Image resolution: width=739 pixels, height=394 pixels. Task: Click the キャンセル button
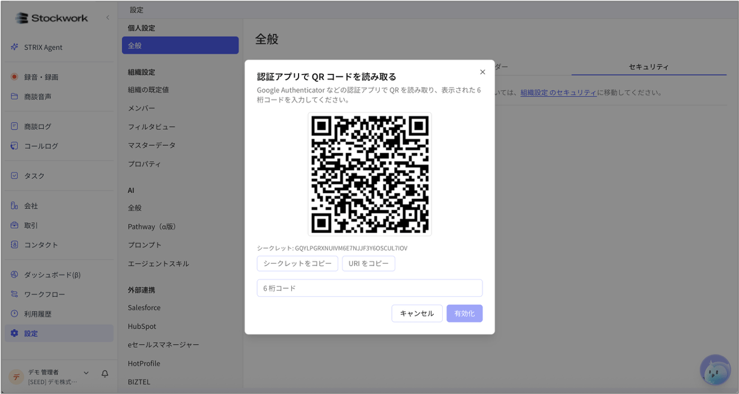[417, 313]
